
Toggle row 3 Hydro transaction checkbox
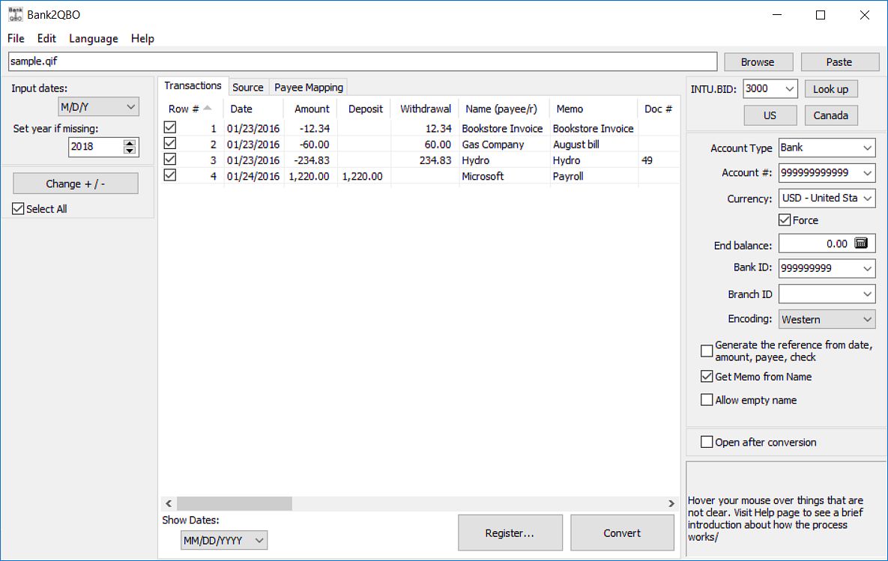click(x=170, y=159)
